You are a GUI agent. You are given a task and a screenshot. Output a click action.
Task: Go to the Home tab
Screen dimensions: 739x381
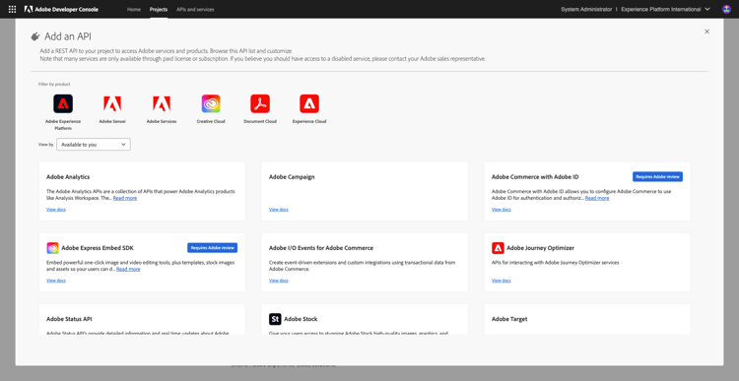(x=134, y=9)
